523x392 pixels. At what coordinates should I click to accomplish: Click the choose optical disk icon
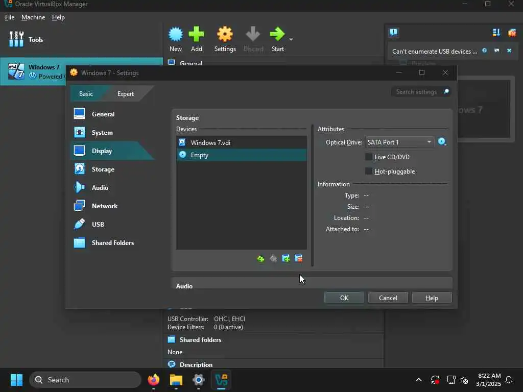click(442, 142)
